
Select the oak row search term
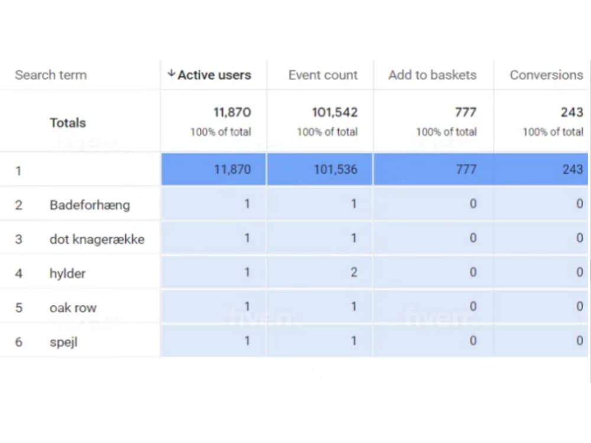click(73, 308)
